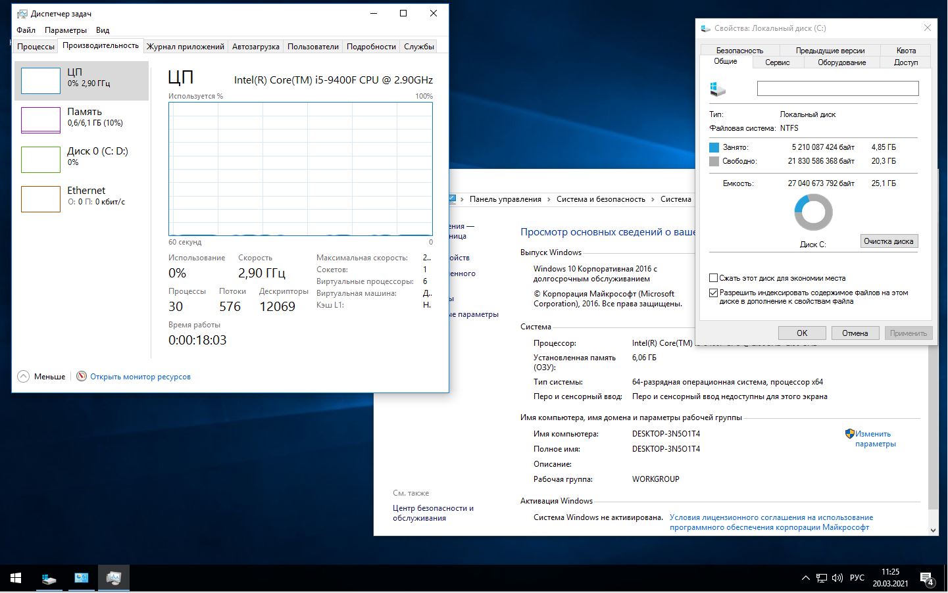Viewport: 948px width, 593px height.
Task: Click the Task Manager title bar icon
Action: coord(22,14)
